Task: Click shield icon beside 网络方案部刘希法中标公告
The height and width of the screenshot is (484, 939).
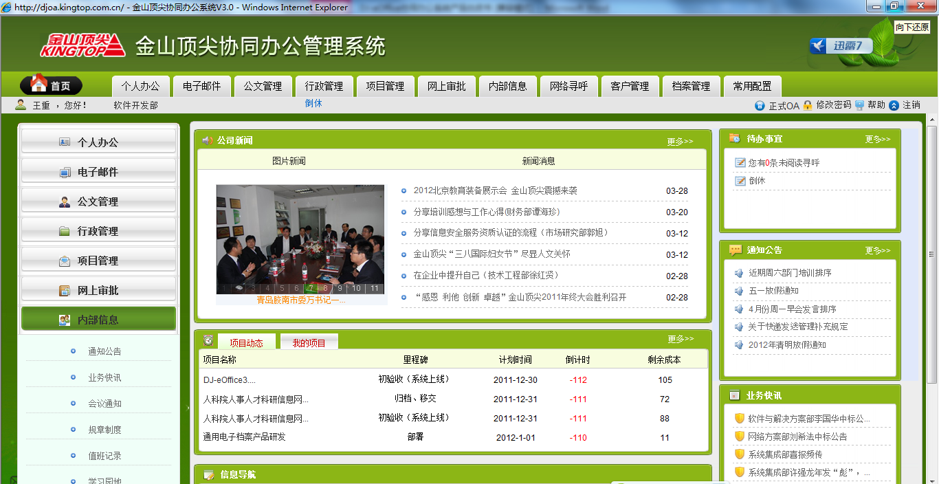Action: [740, 437]
